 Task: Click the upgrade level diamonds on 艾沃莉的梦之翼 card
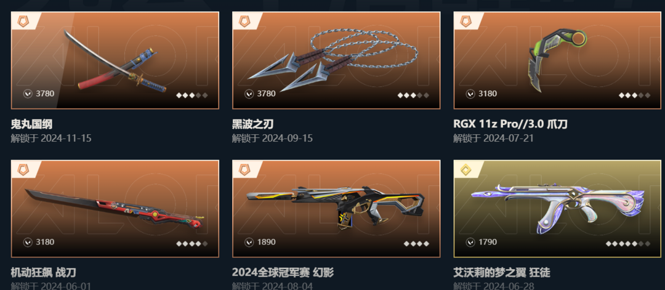[627, 244]
